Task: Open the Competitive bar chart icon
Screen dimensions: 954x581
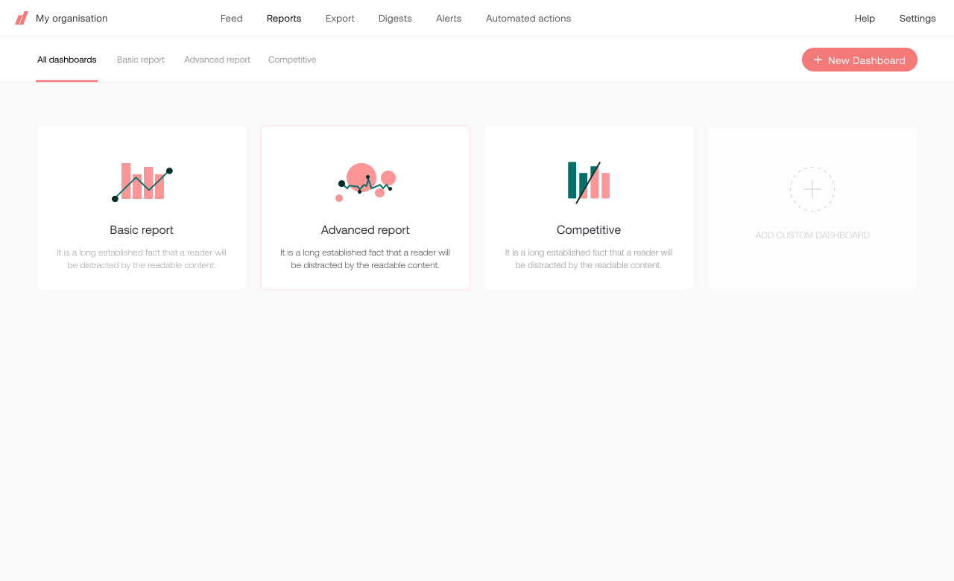Action: pyautogui.click(x=589, y=182)
